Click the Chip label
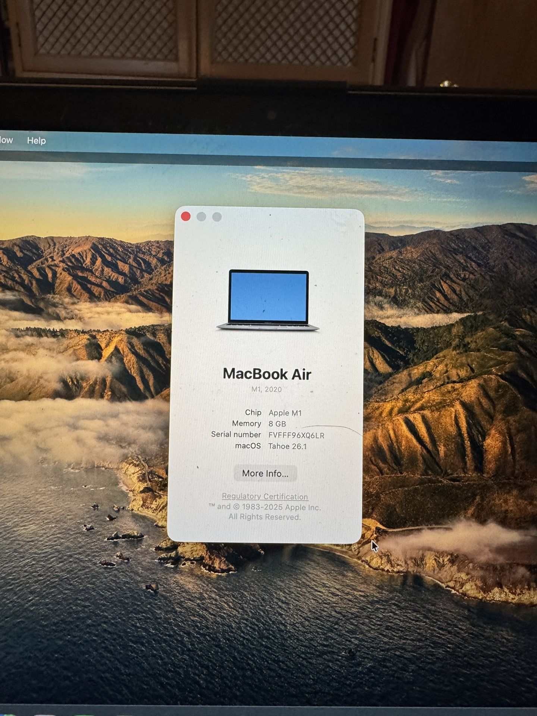 pos(253,412)
